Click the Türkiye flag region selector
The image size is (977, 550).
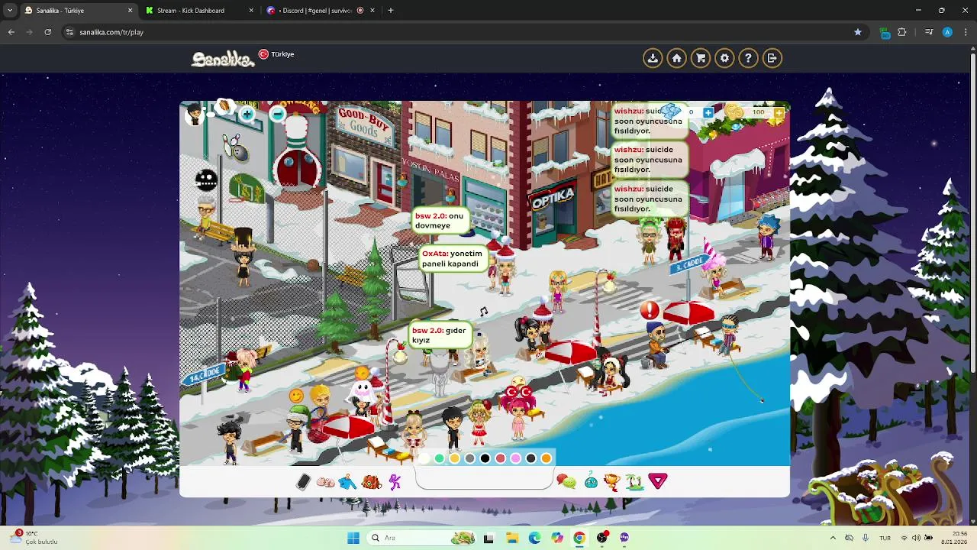[x=276, y=54]
